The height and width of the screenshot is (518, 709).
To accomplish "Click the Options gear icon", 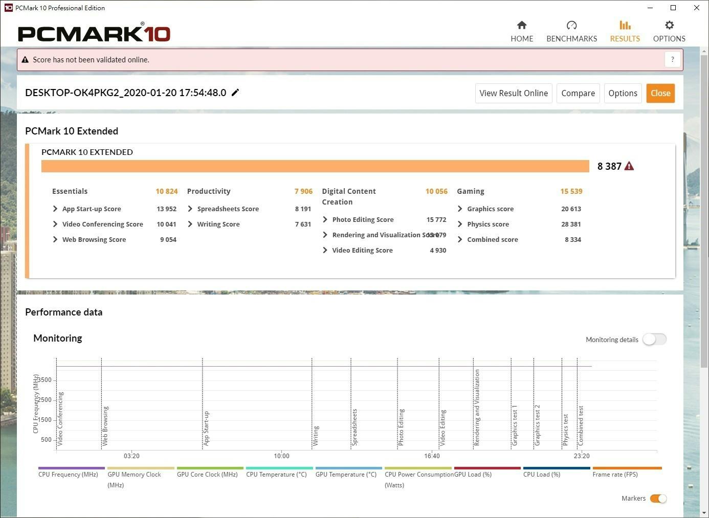I will tap(669, 25).
